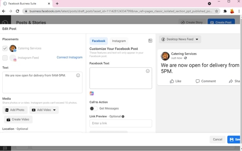The height and width of the screenshot is (151, 242).
Task: Close the Facebook Business Suite tab
Action: point(49,3)
